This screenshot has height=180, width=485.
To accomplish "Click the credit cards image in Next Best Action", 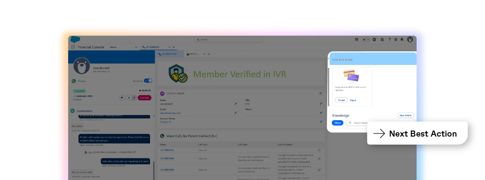I will pyautogui.click(x=351, y=76).
